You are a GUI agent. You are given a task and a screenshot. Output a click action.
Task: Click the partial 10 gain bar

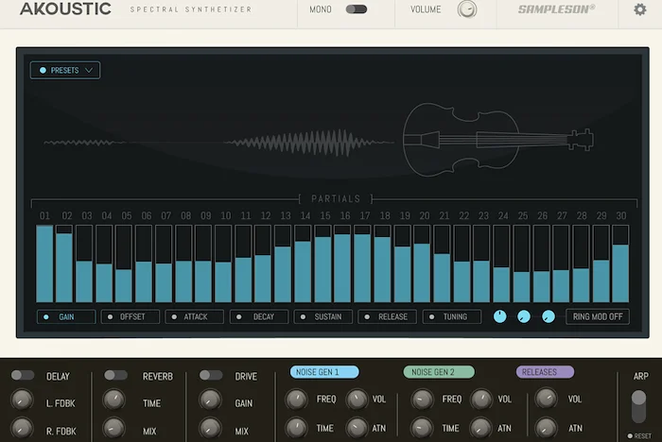pyautogui.click(x=223, y=263)
